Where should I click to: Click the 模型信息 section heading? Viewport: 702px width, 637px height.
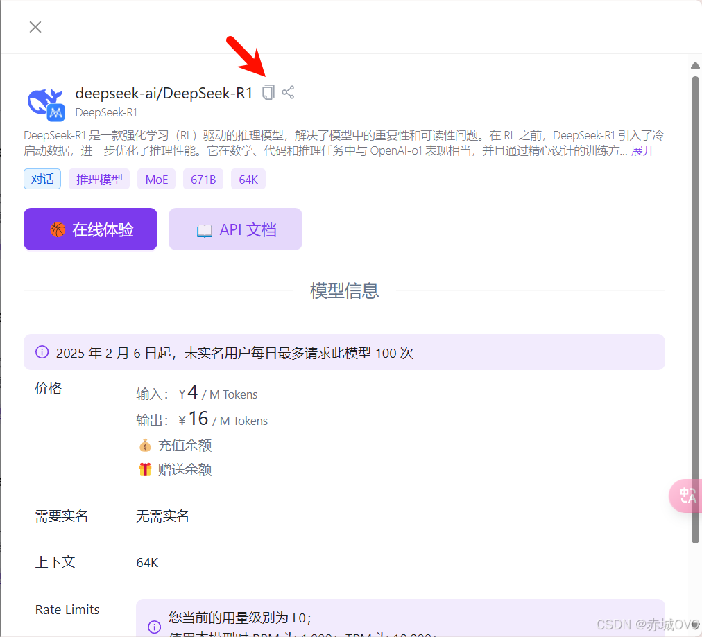[344, 290]
